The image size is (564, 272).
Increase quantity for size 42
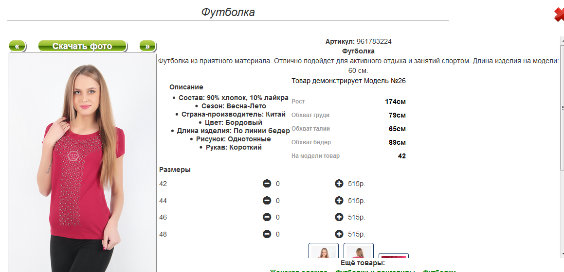[339, 184]
